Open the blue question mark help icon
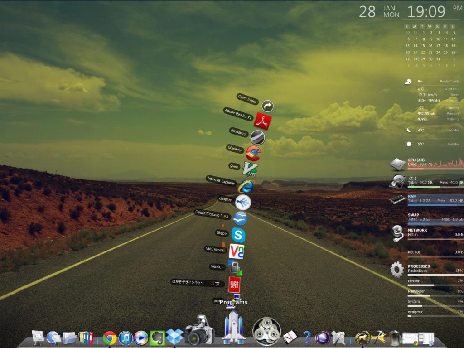 click(x=307, y=337)
